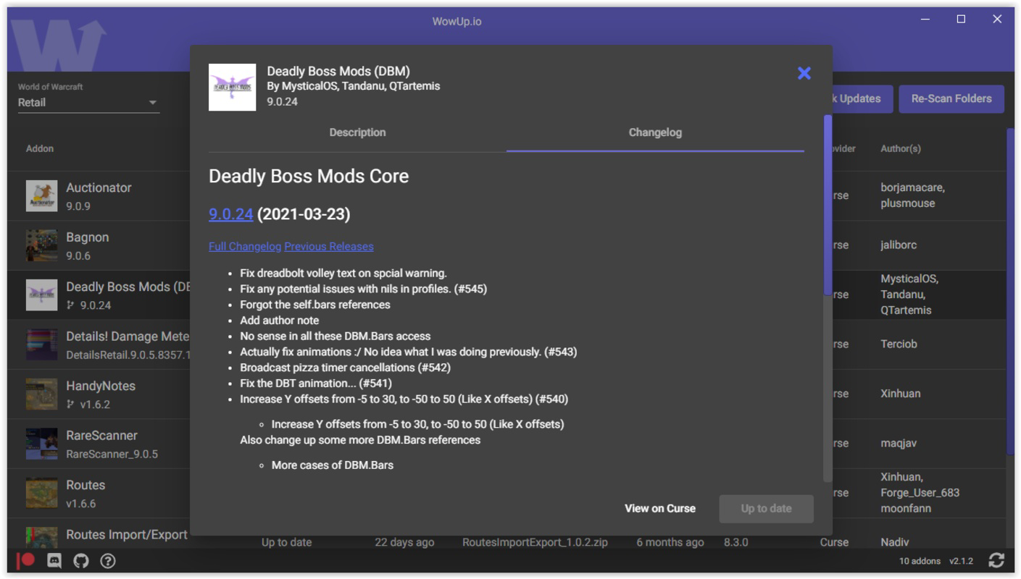The height and width of the screenshot is (579, 1021).
Task: Click '22 days ago' in Routes Import/Export row
Action: [x=404, y=542]
